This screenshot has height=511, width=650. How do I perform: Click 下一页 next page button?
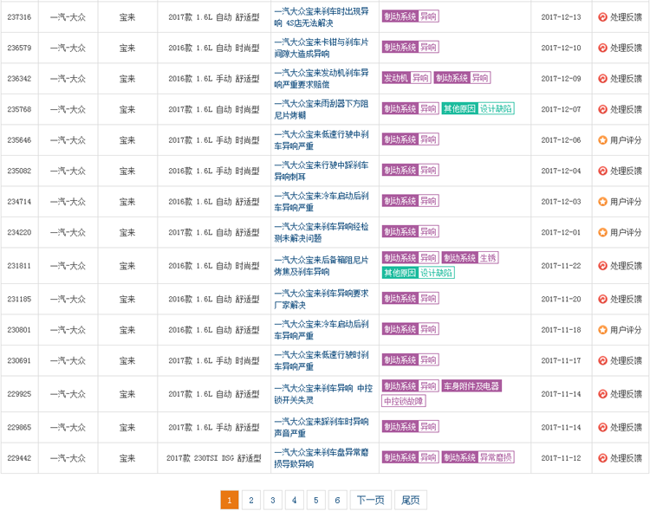pyautogui.click(x=371, y=500)
